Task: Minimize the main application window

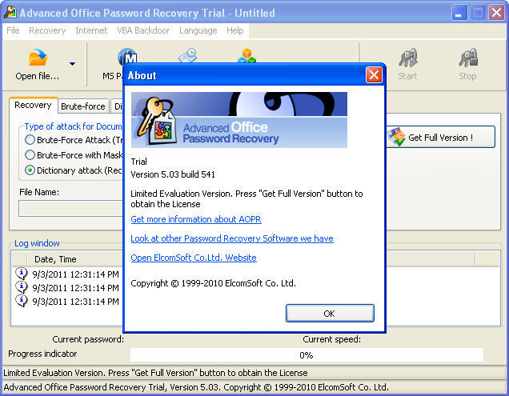Action: click(x=459, y=13)
